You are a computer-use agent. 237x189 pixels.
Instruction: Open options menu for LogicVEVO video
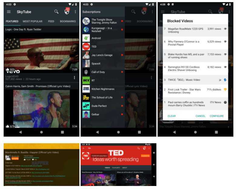74,78
